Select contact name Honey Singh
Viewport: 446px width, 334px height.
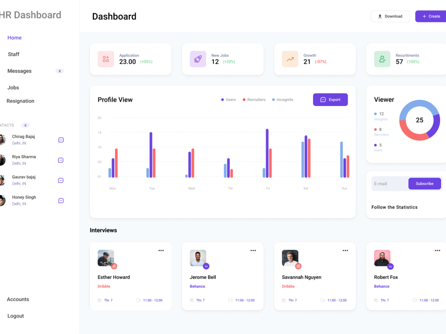click(x=24, y=197)
